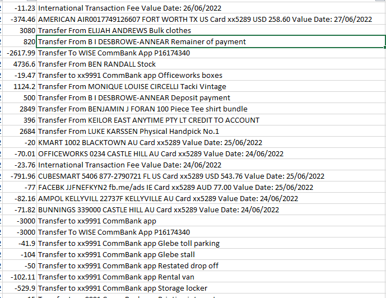Select the amount -20 cell

click(20, 142)
